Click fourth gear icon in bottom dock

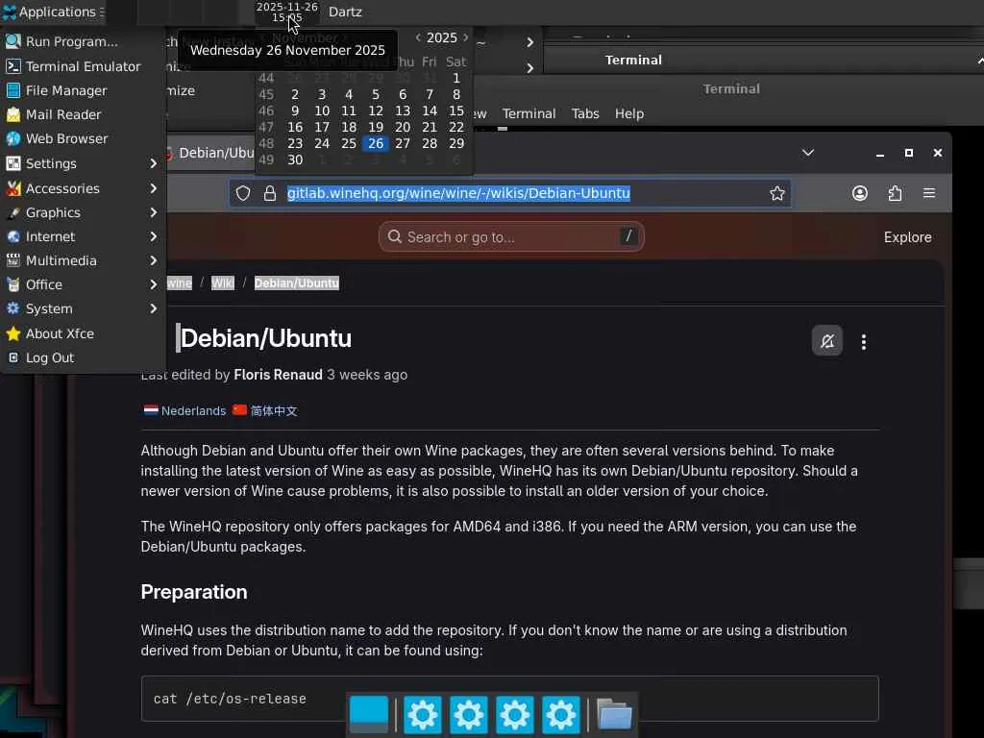tap(561, 714)
